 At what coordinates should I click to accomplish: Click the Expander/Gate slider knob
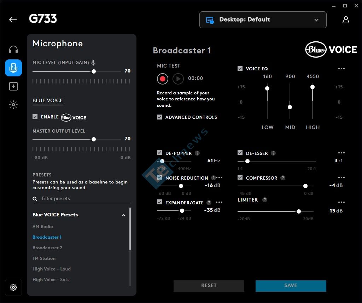(x=182, y=211)
